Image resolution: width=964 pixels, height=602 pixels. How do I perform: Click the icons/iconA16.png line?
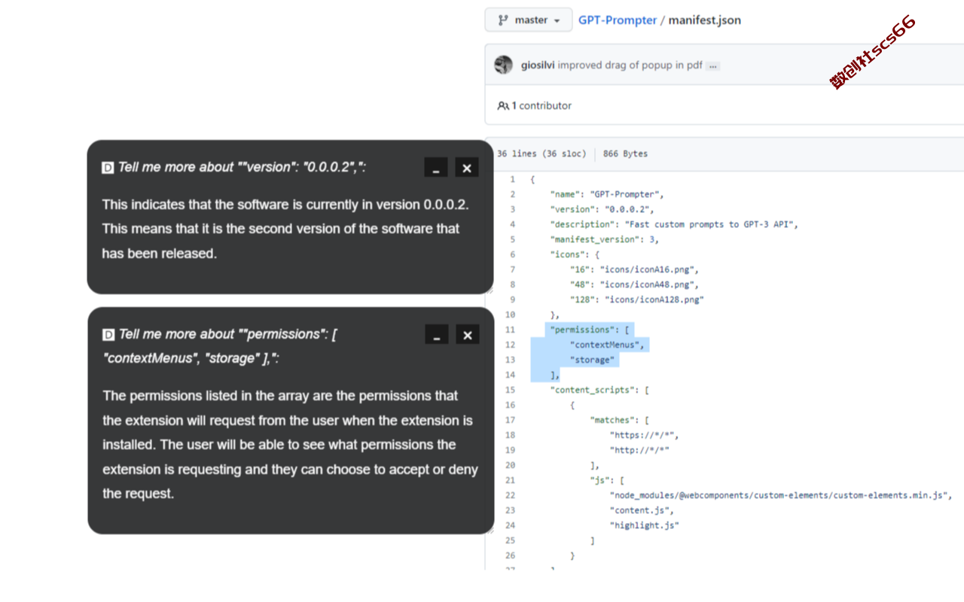[635, 269]
